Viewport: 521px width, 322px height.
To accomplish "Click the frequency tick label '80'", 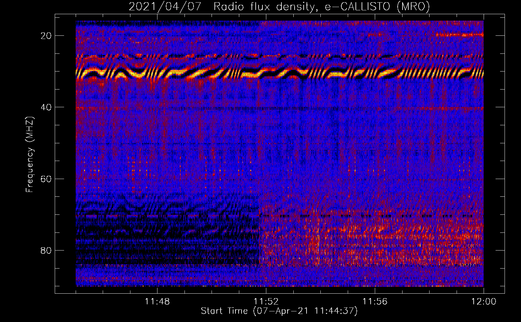I will coord(46,250).
